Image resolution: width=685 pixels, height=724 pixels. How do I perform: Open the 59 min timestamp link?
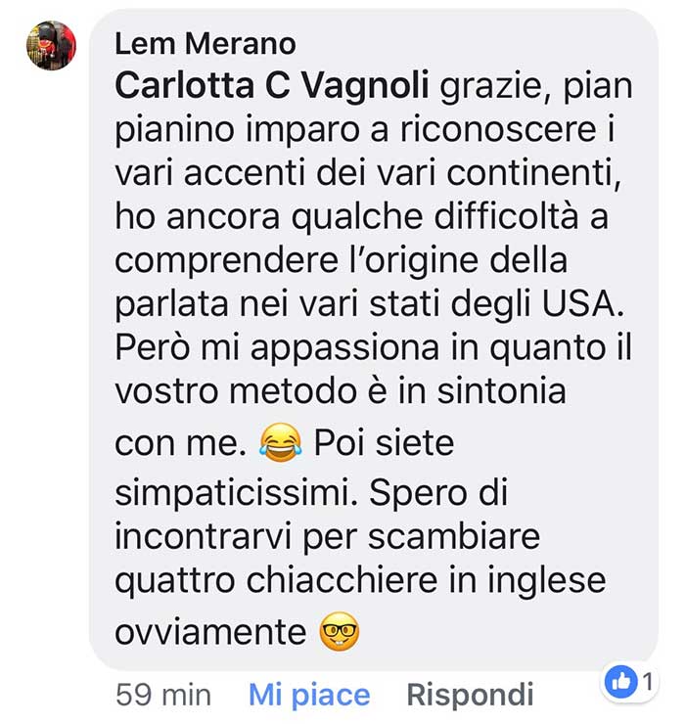(163, 695)
